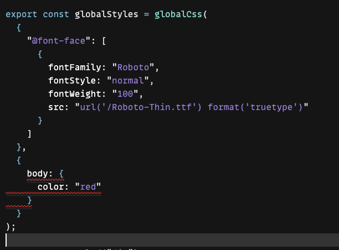
Task: Click the color property name
Action: (50, 187)
